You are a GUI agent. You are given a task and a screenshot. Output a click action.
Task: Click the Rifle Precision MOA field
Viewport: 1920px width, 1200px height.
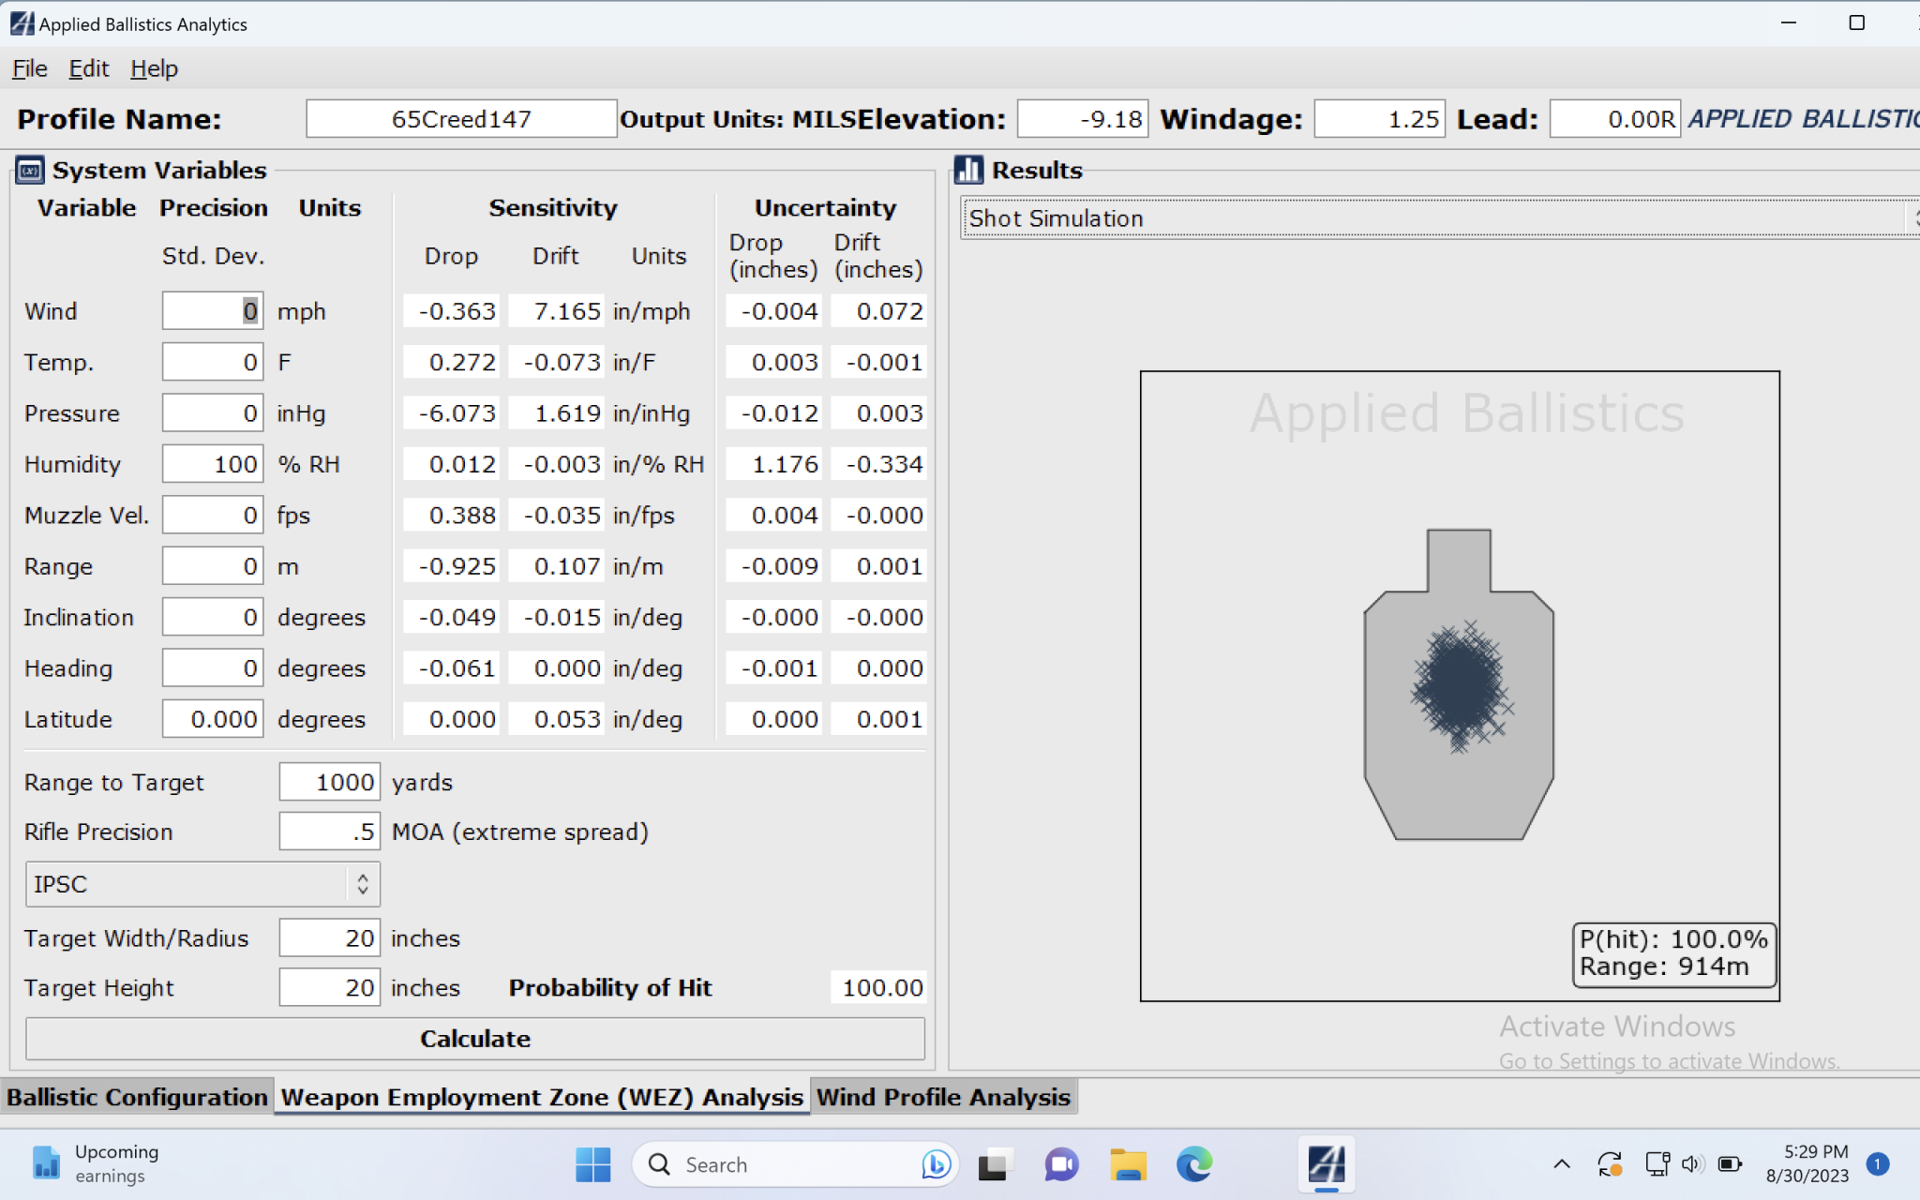[x=329, y=832]
